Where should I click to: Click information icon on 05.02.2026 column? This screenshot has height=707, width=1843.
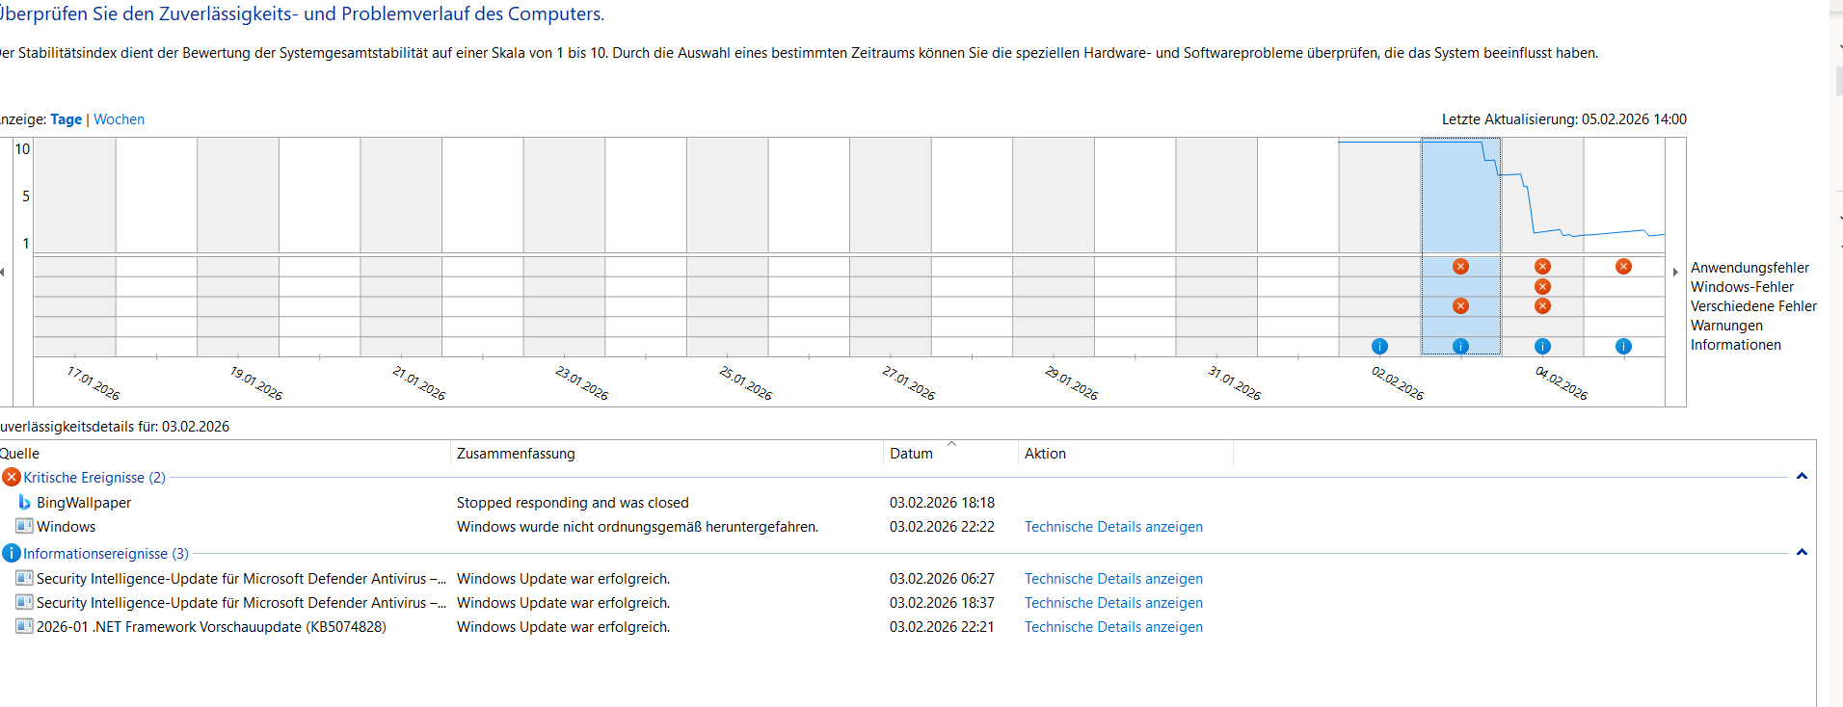point(1623,347)
